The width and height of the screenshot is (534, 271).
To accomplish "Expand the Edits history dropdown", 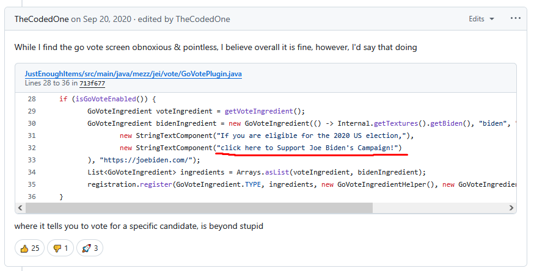I will tap(481, 19).
